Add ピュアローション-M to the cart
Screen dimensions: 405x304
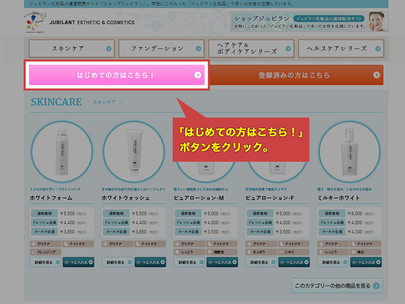(222, 262)
